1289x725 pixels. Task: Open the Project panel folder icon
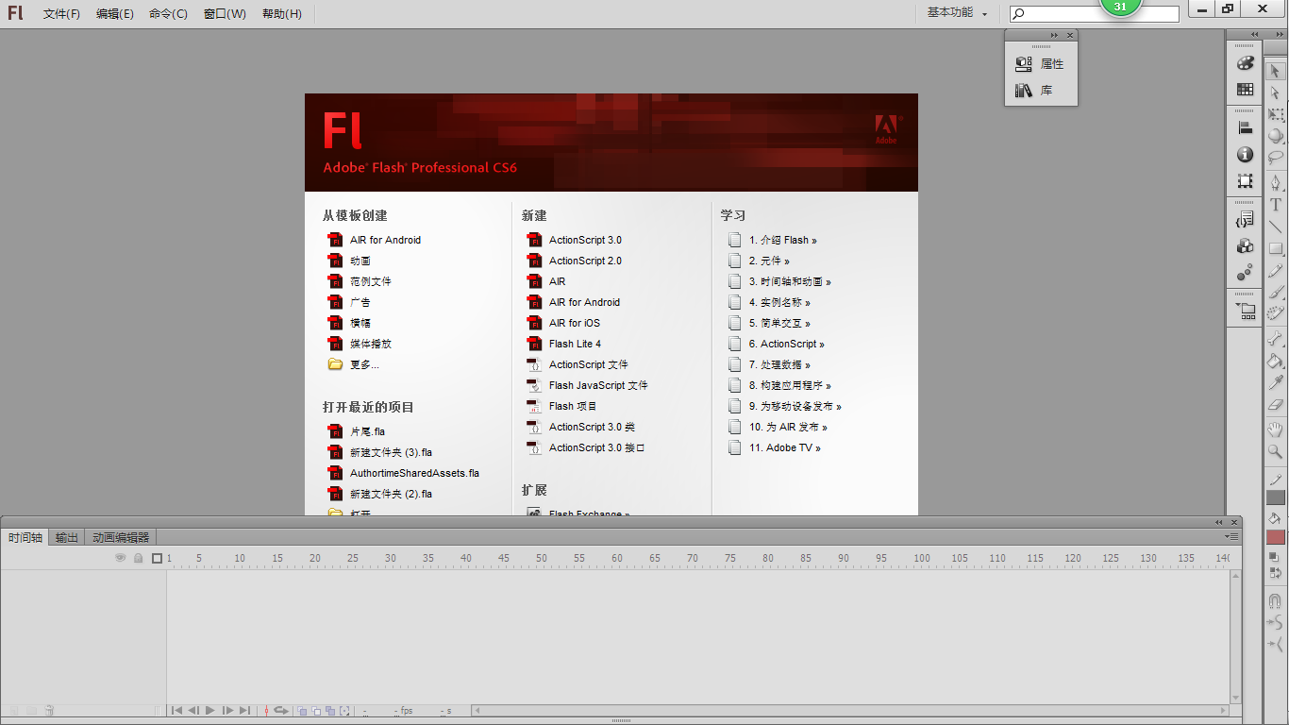coord(1246,311)
